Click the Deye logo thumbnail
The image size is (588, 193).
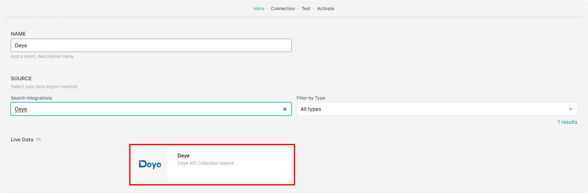tap(150, 165)
